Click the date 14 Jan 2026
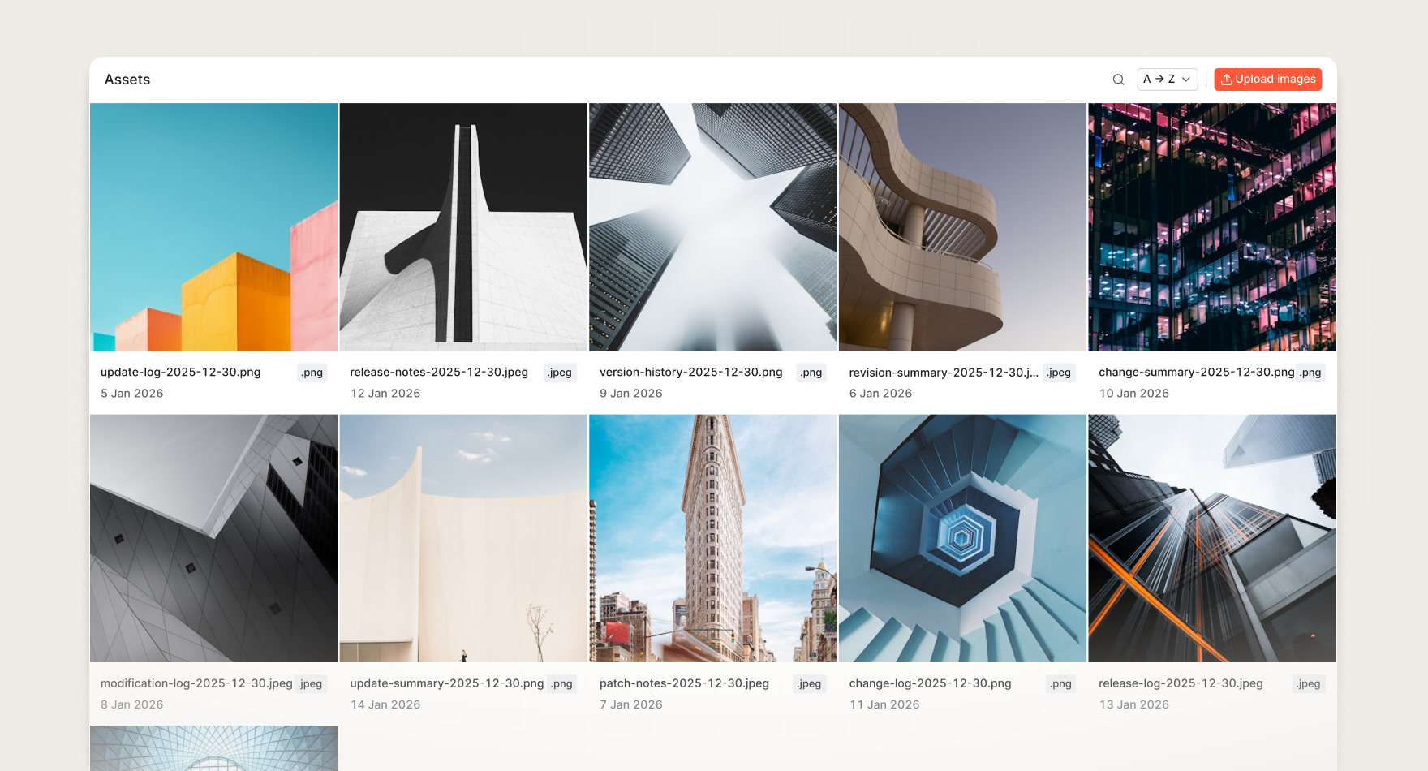The image size is (1428, 771). pyautogui.click(x=385, y=704)
